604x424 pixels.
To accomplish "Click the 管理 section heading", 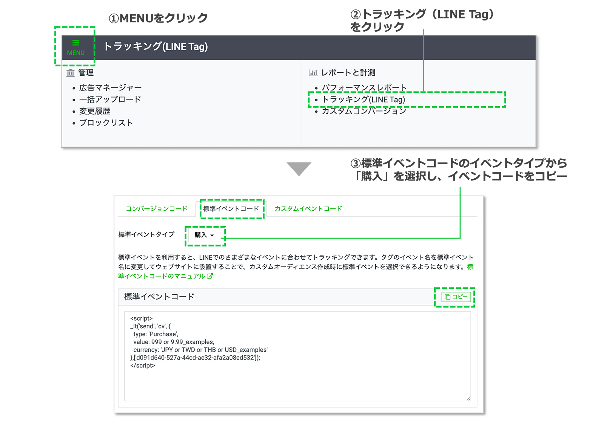I will coord(86,73).
